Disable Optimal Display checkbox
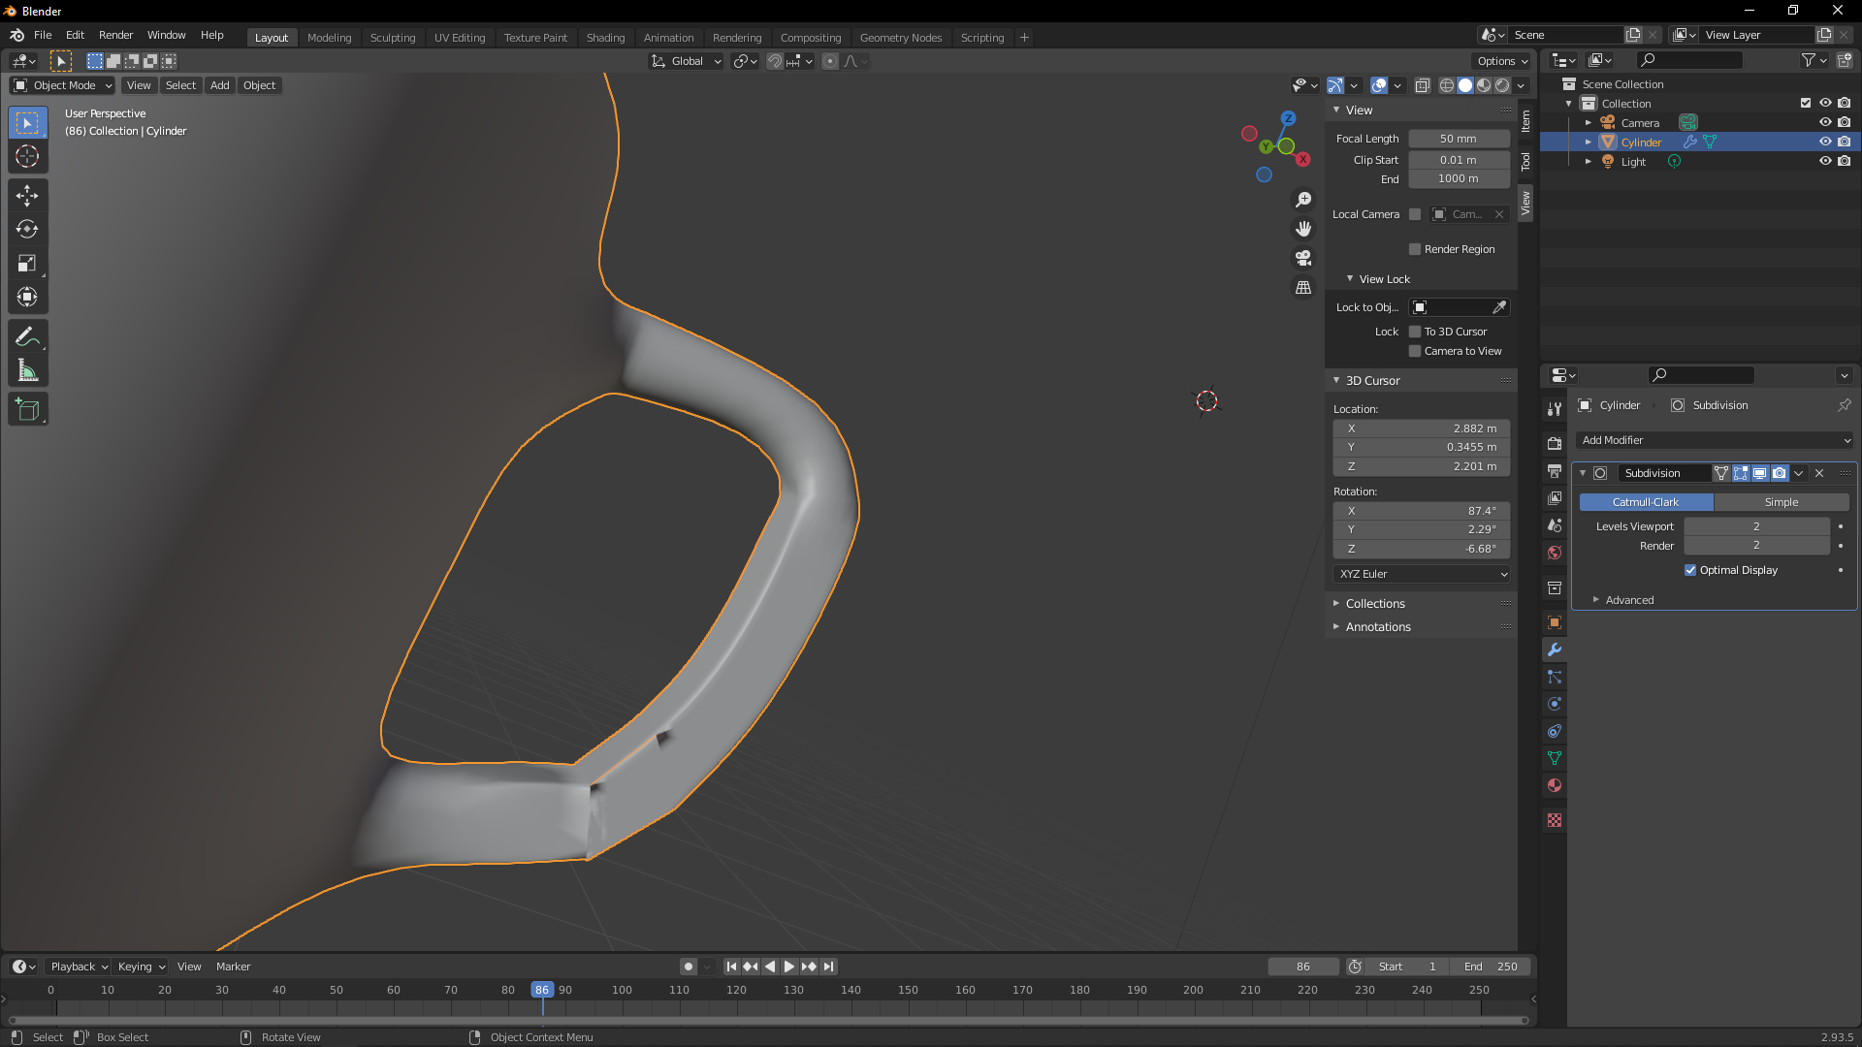 click(x=1690, y=570)
